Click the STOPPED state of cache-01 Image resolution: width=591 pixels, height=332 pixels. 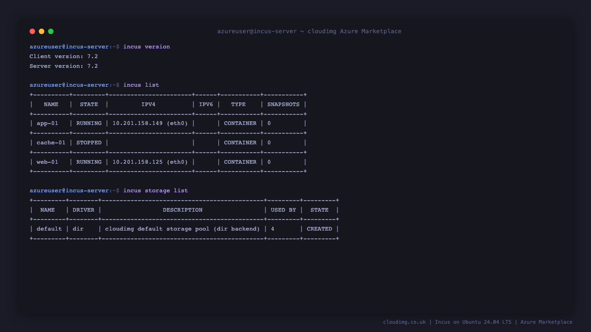pos(89,142)
